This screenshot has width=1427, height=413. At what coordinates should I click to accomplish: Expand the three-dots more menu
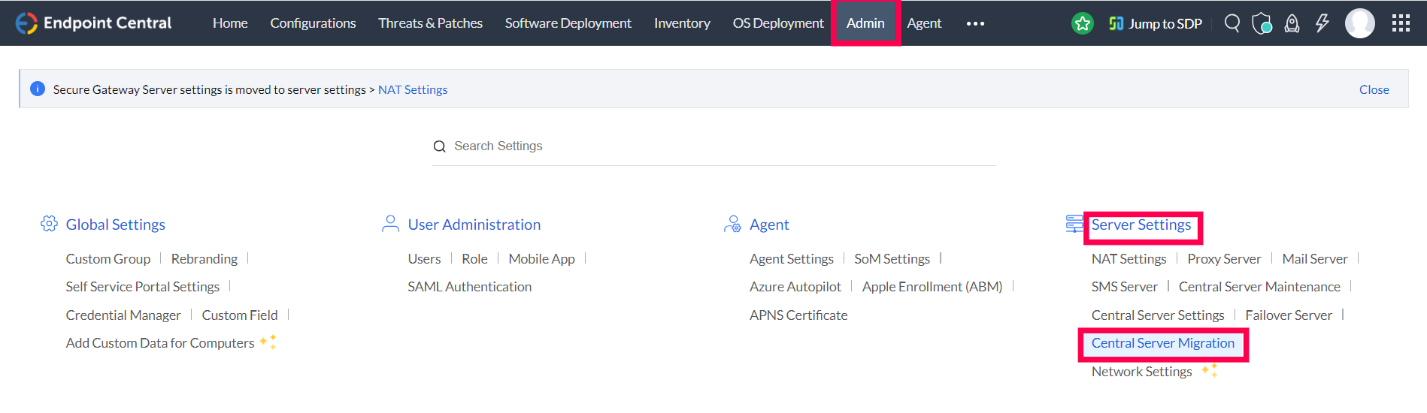point(975,23)
